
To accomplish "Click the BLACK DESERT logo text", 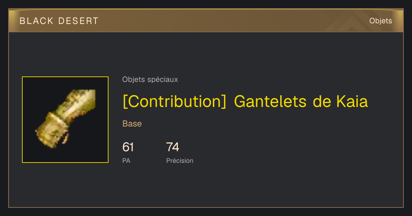I will click(x=59, y=21).
